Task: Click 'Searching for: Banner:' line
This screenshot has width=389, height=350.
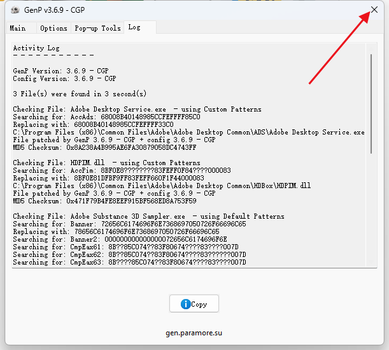Action: [x=129, y=224]
